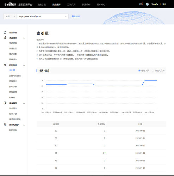Click the Baidu logo
Screen dimensions: 174x176
pos(10,4)
